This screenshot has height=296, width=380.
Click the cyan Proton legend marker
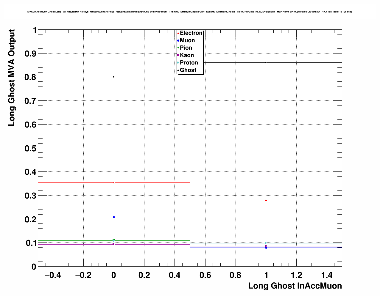point(178,63)
